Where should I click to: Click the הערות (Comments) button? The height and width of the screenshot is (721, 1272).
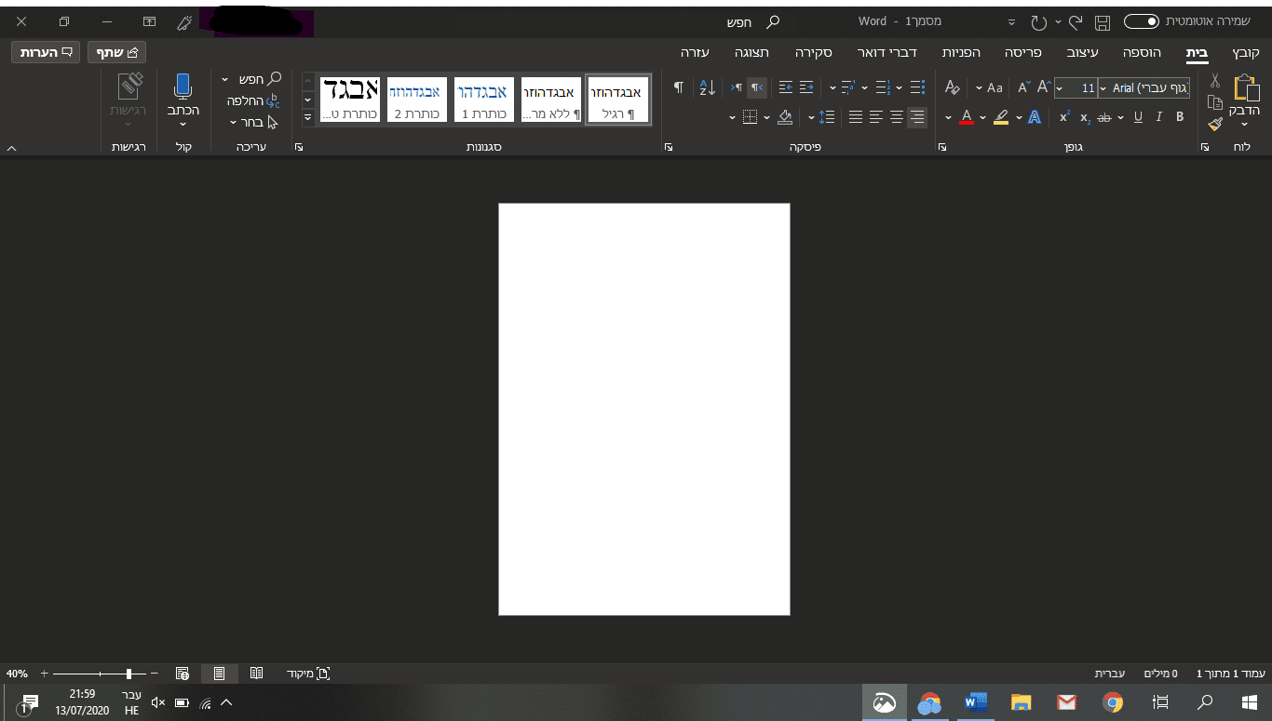[46, 52]
